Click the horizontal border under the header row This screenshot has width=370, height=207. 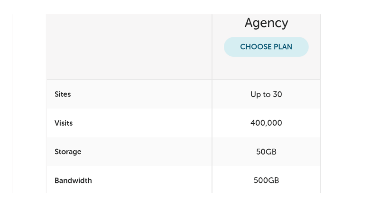click(184, 79)
